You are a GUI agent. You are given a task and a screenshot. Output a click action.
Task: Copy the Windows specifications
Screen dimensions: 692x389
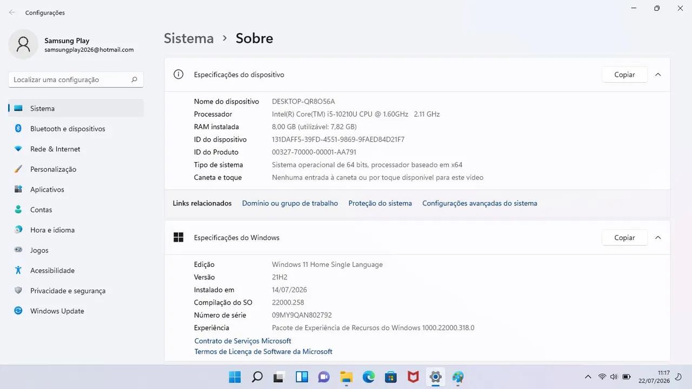[x=624, y=238]
